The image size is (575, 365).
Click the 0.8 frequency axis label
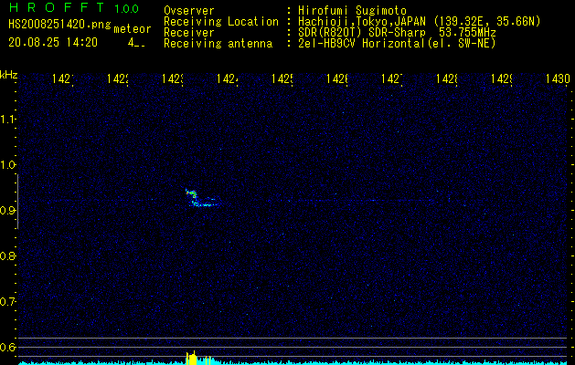point(7,255)
